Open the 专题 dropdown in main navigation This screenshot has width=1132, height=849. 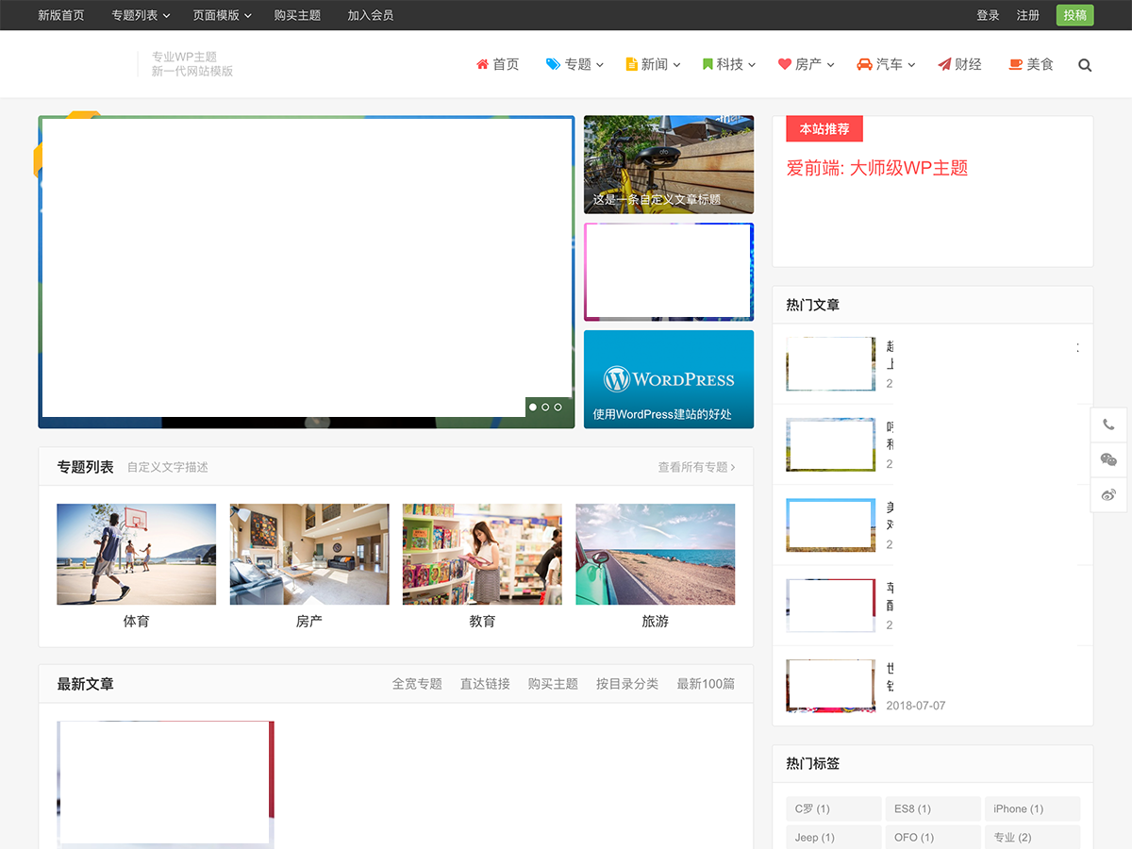[574, 64]
